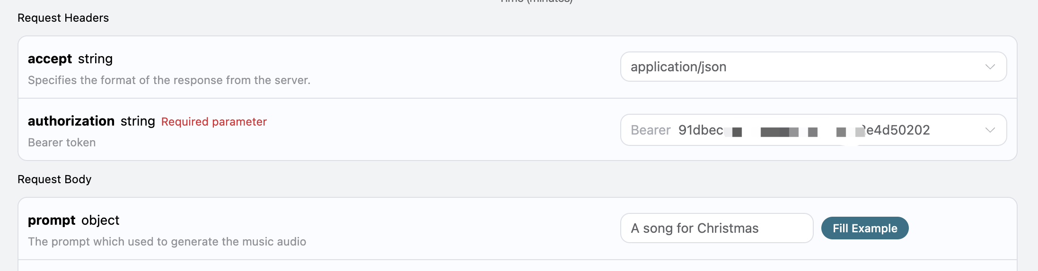
Task: Focus the prompt field containing A song for Christmas
Action: [717, 228]
